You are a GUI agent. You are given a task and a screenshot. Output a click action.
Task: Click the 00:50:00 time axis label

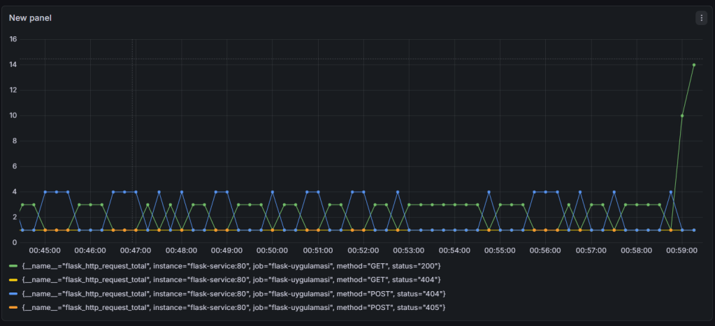coord(273,250)
